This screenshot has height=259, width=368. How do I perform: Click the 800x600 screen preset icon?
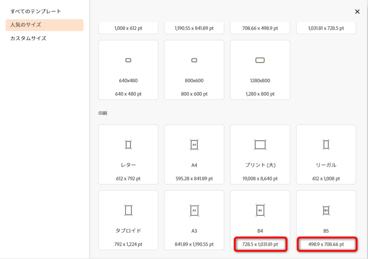[x=194, y=60]
